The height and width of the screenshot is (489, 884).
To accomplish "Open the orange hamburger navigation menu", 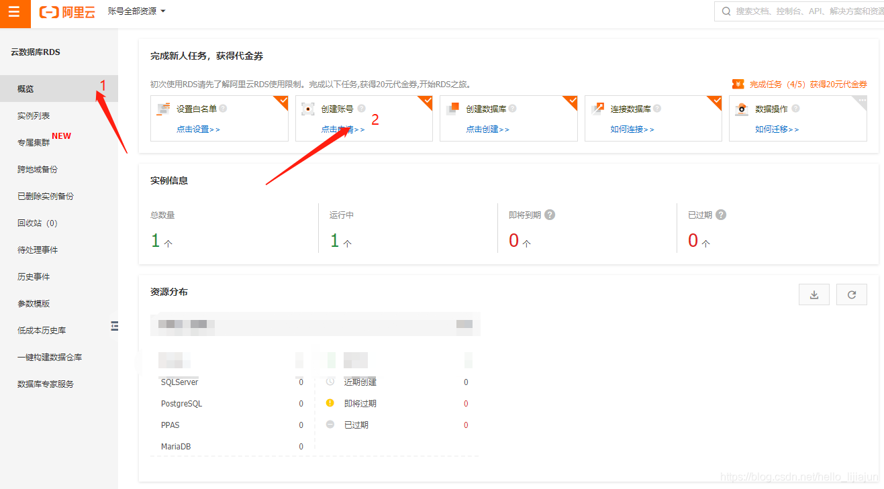I will 15,11.
